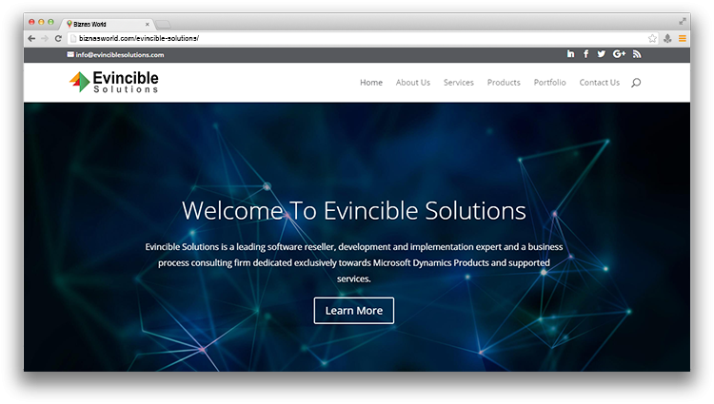Click the browser back arrow
Viewport: 714px width, 404px height.
[31, 38]
